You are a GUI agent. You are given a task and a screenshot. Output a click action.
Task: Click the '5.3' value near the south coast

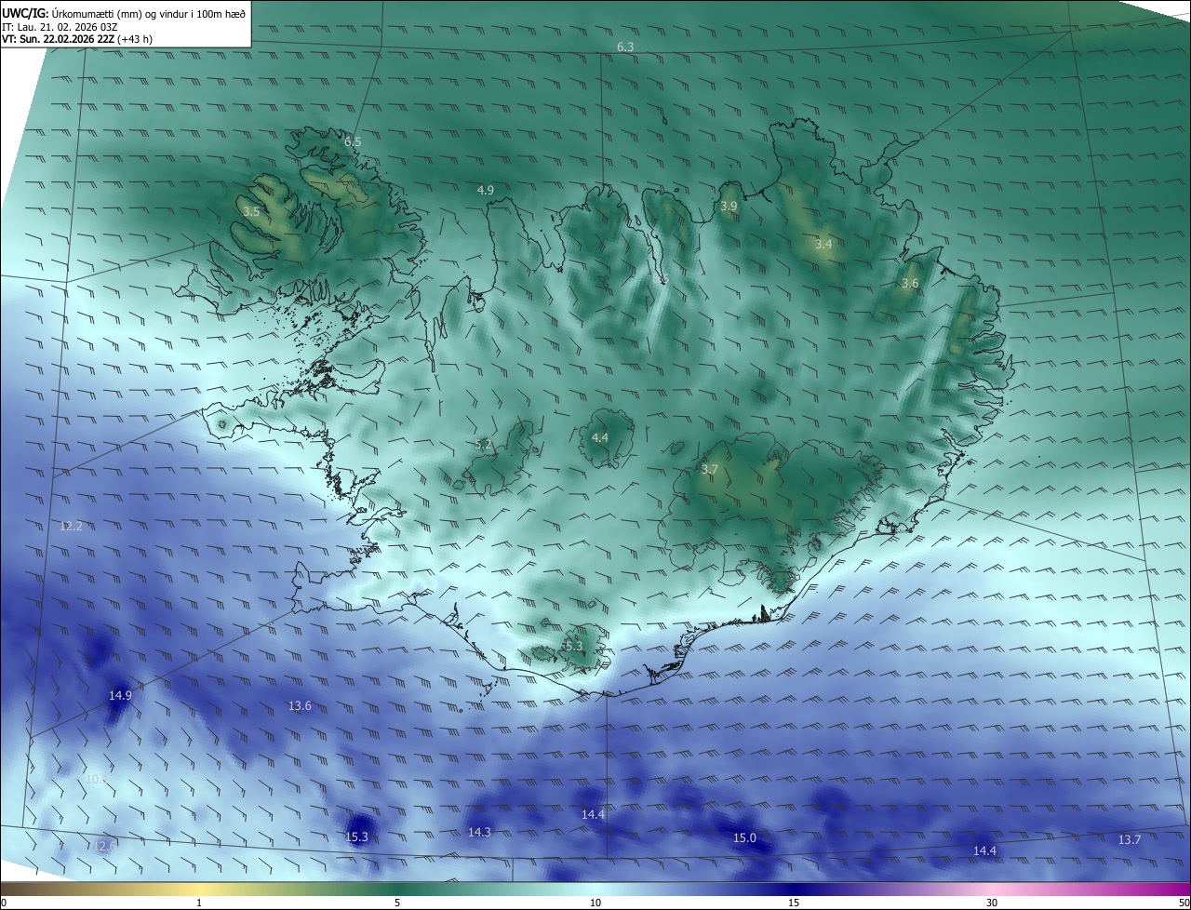coord(573,646)
